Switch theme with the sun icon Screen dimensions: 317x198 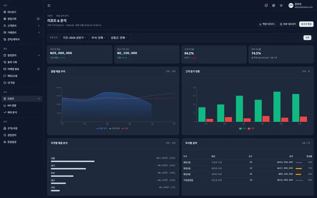(x=281, y=6)
